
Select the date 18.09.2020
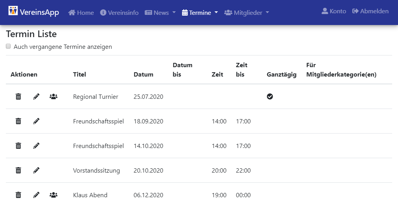tap(148, 121)
